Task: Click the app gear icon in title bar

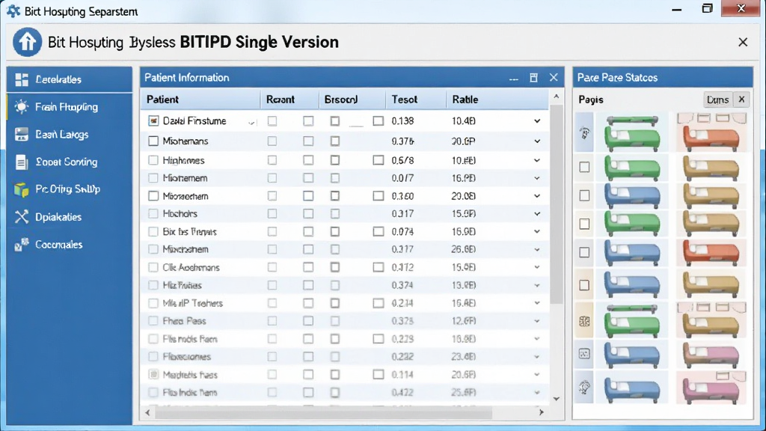Action: 13,10
